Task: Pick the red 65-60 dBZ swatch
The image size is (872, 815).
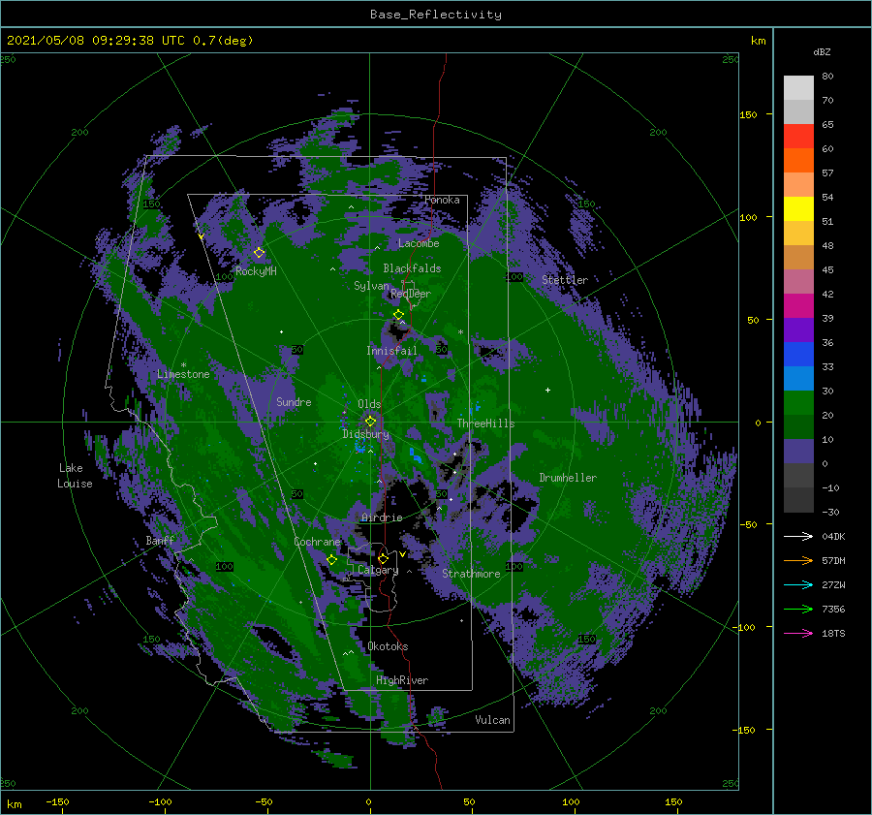Action: tap(798, 137)
